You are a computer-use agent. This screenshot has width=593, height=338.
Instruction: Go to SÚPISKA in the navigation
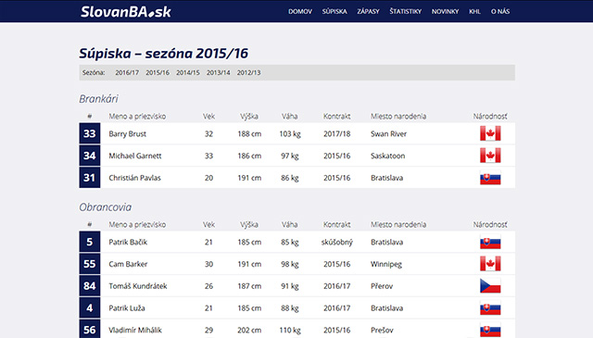[x=334, y=11]
